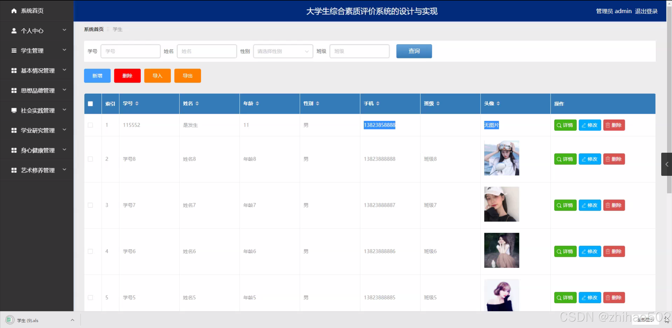Image resolution: width=672 pixels, height=328 pixels.
Task: Sort table by 年龄 column arrows
Action: coord(257,104)
